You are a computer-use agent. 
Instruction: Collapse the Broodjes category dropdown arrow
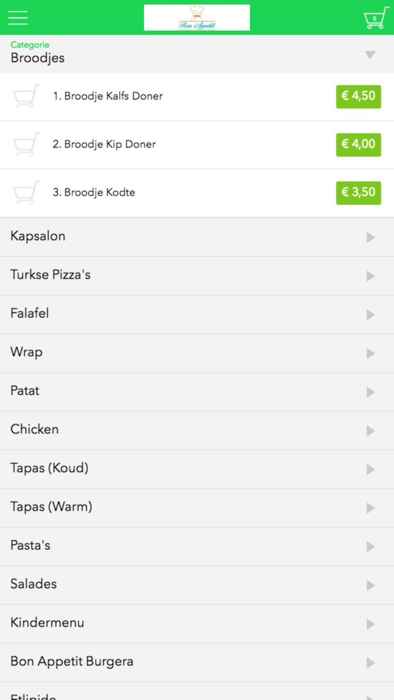click(x=370, y=55)
